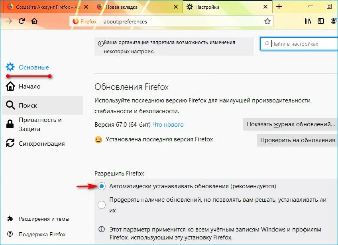Click the padlock icon for Приватность и Защита

(x=10, y=124)
